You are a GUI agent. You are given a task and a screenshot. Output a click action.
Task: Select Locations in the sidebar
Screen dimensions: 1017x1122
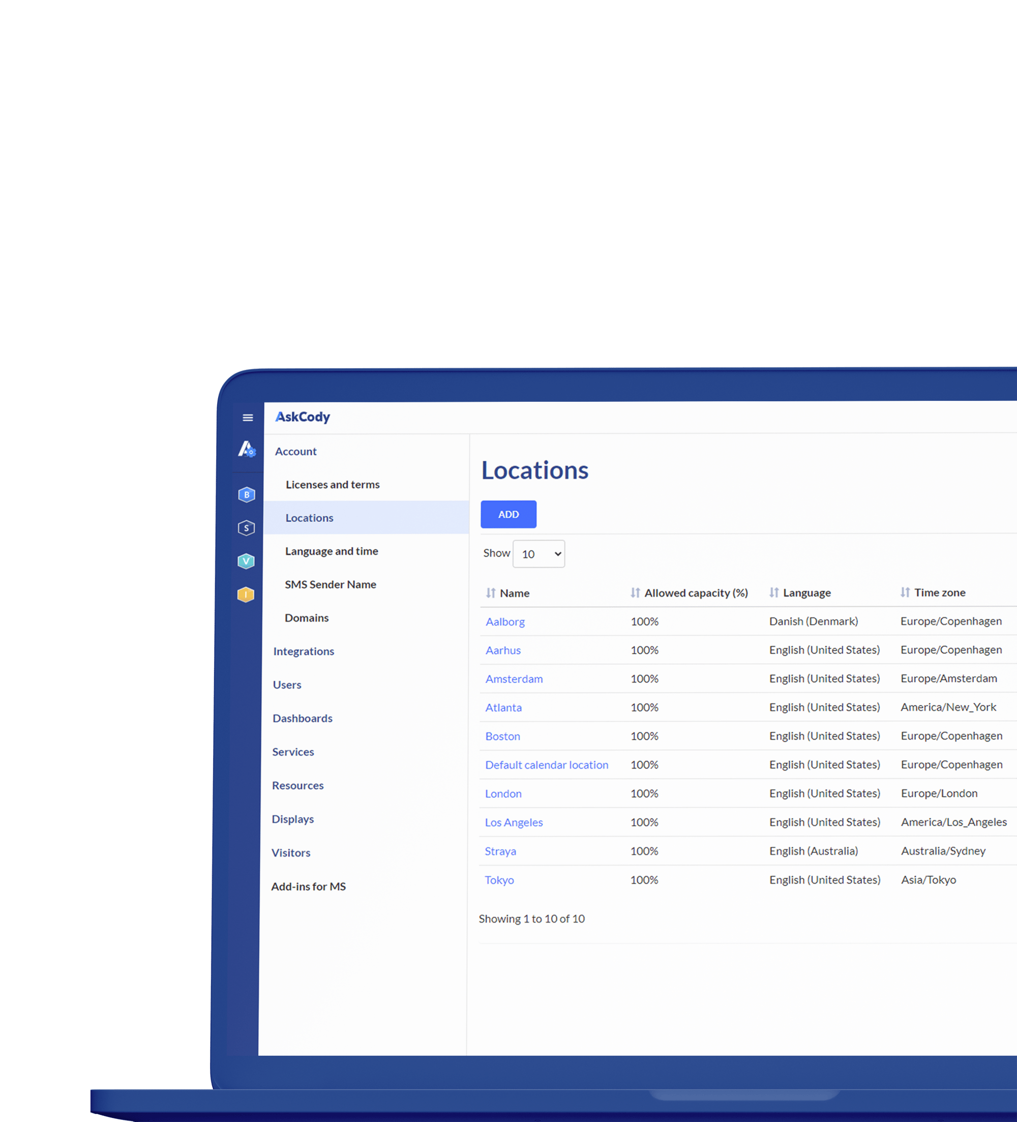pyautogui.click(x=367, y=518)
